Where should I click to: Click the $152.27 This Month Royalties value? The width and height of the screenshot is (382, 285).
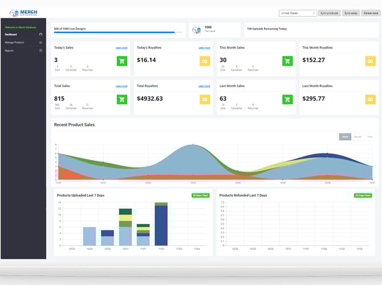coord(314,60)
